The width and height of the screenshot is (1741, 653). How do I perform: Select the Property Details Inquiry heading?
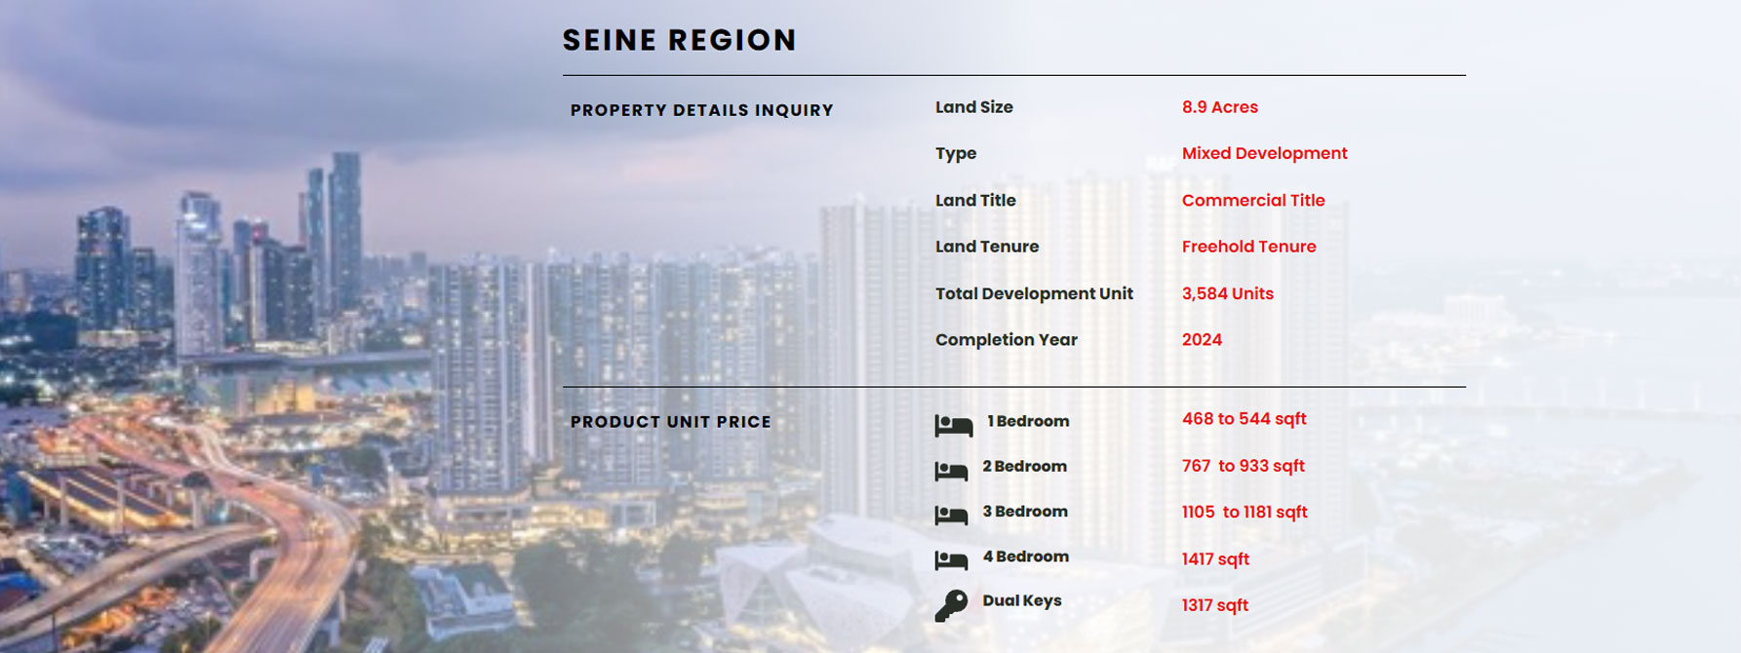(x=701, y=110)
